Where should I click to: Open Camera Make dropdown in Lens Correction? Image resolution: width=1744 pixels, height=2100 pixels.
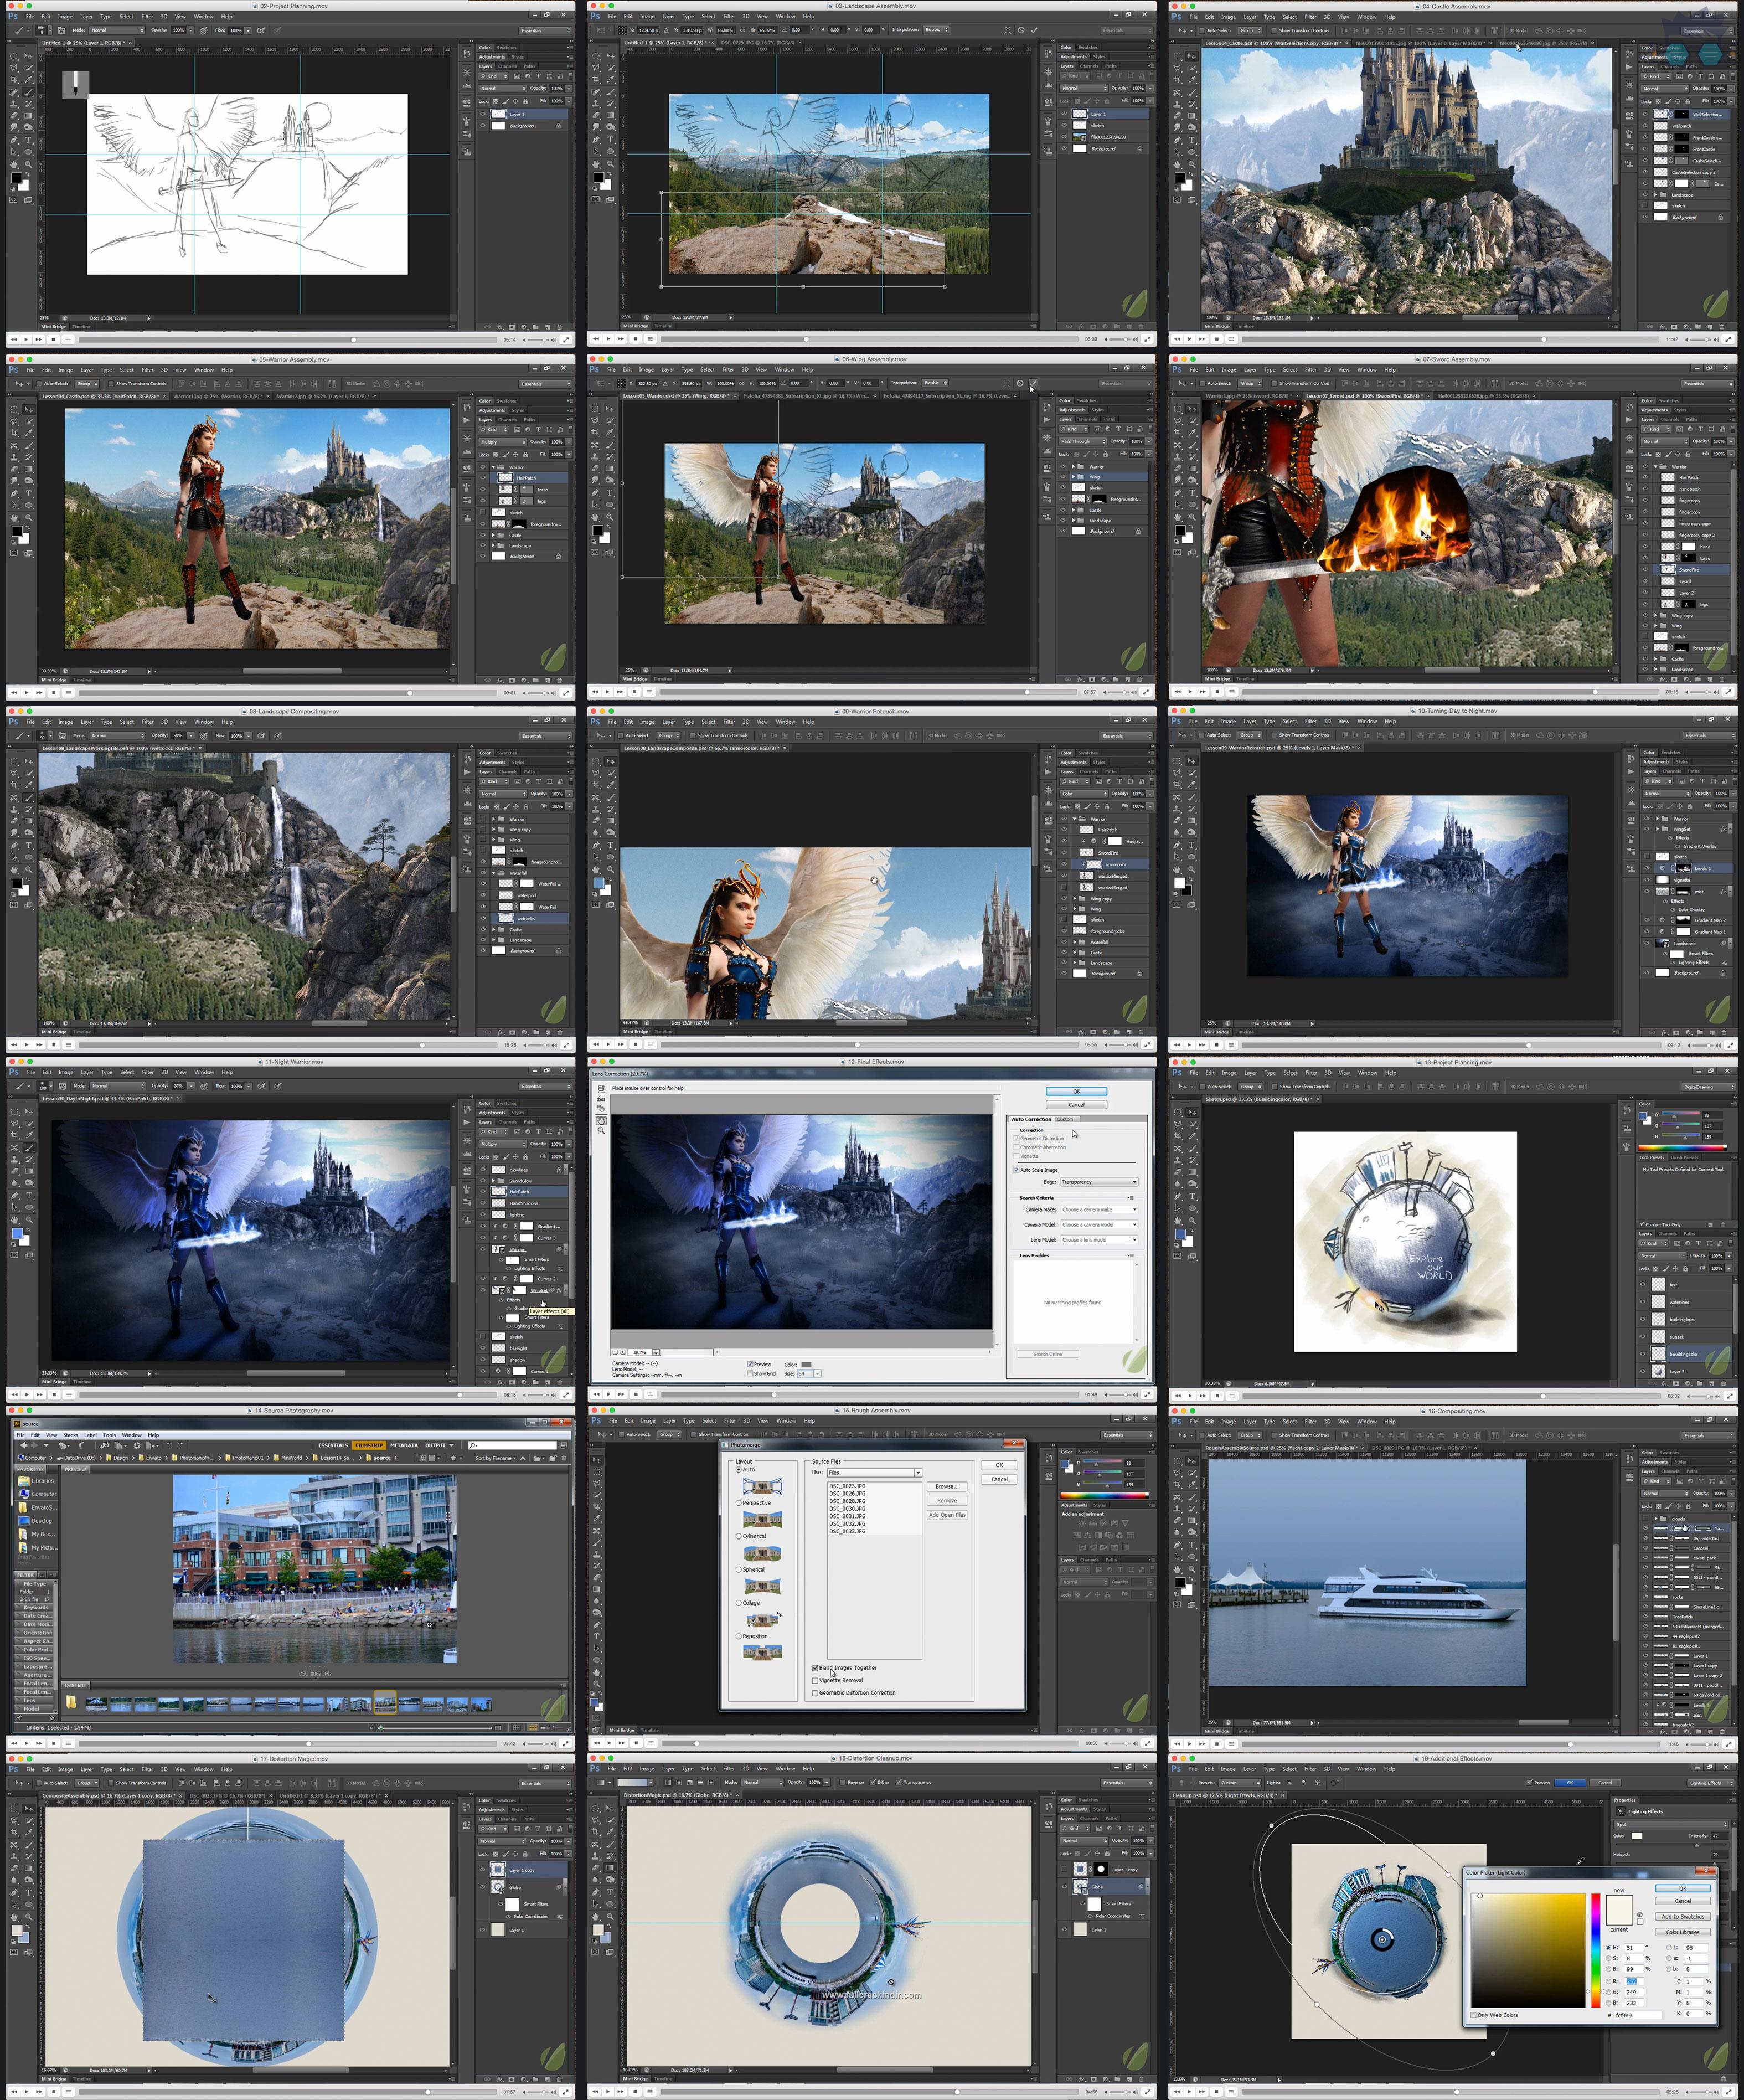1099,1210
